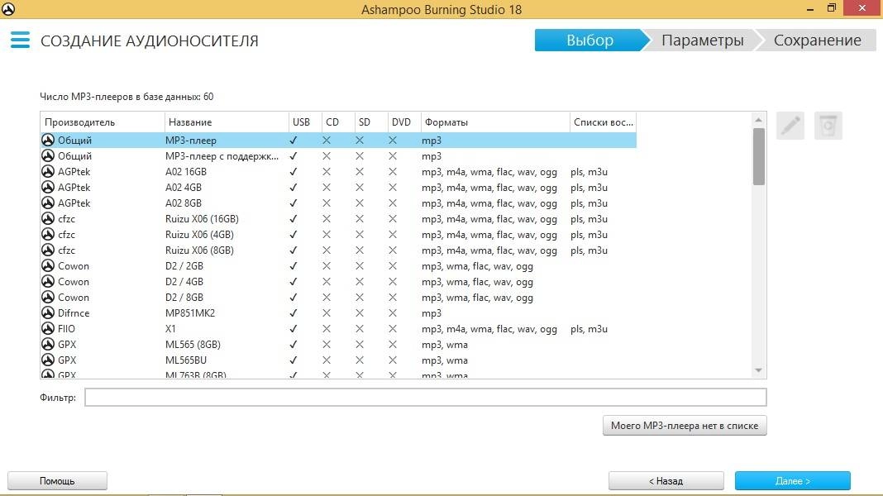883x496 pixels.
Task: Click into the Фильтр input field
Action: pos(426,398)
